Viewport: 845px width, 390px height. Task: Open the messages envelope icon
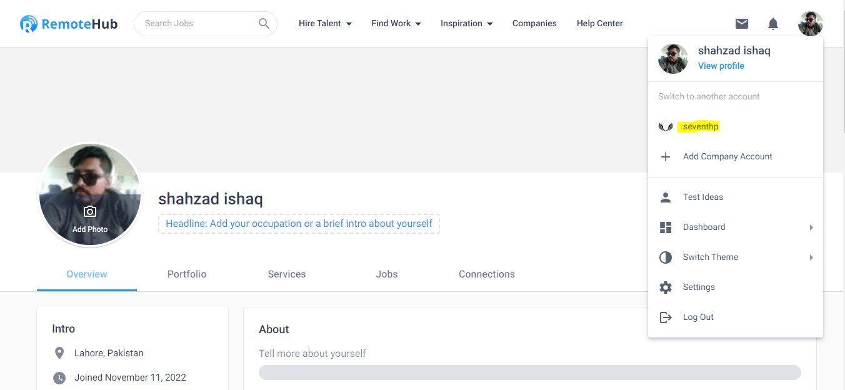coord(742,24)
